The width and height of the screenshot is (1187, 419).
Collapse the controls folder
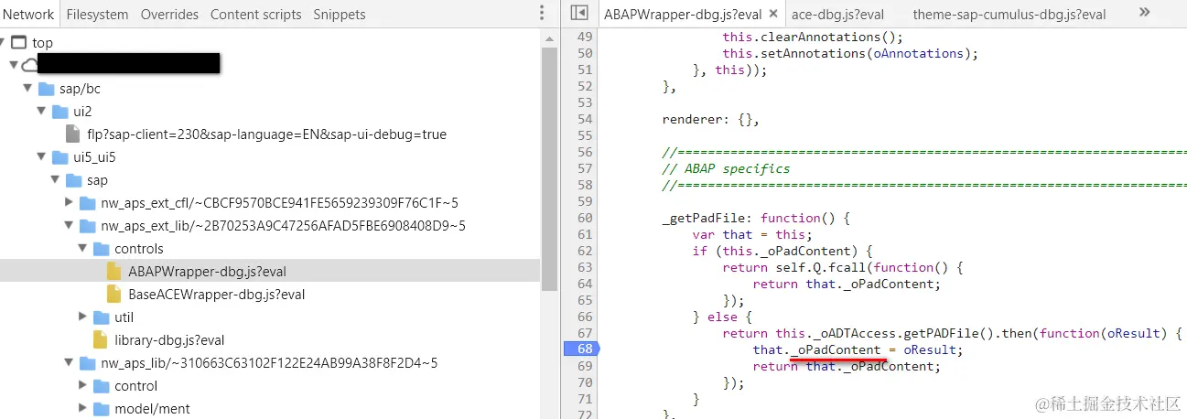pos(83,249)
